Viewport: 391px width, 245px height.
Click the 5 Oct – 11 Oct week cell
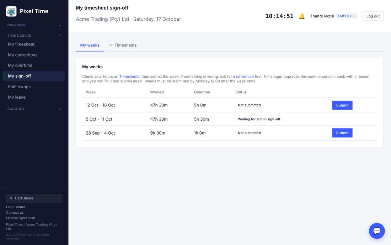tap(99, 119)
